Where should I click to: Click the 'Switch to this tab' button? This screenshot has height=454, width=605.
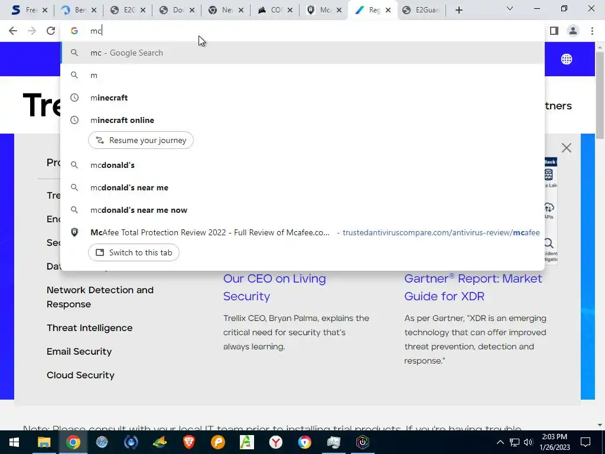point(134,252)
